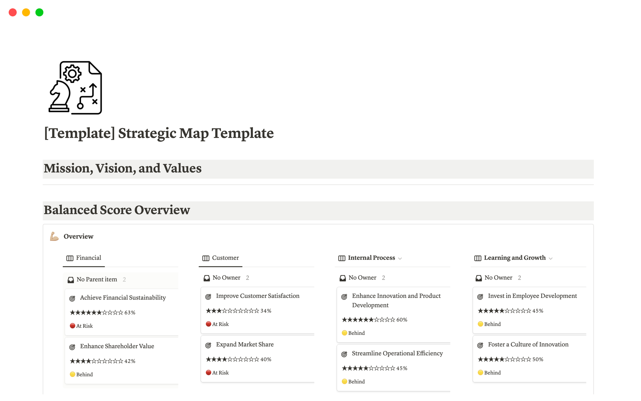Click the Overview panel header
Viewport: 641px width, 401px height.
[x=78, y=236]
